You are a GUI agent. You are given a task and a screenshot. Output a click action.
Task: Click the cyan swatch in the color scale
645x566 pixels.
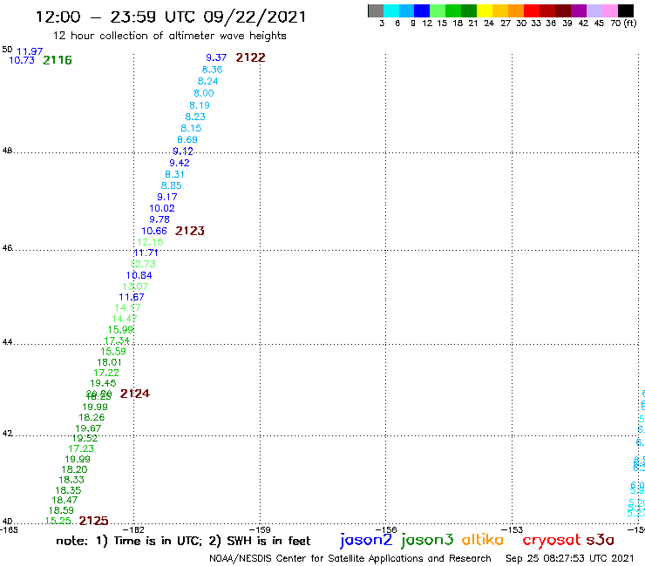(x=391, y=10)
